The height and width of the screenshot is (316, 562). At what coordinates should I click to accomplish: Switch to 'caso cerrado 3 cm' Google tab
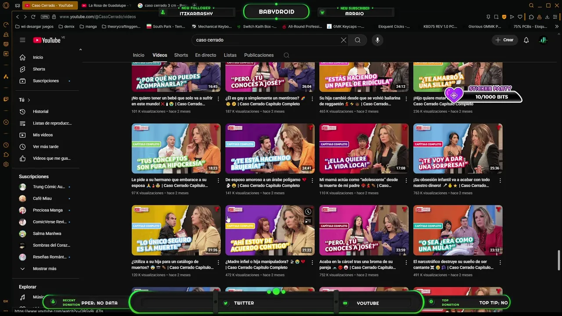click(x=163, y=6)
